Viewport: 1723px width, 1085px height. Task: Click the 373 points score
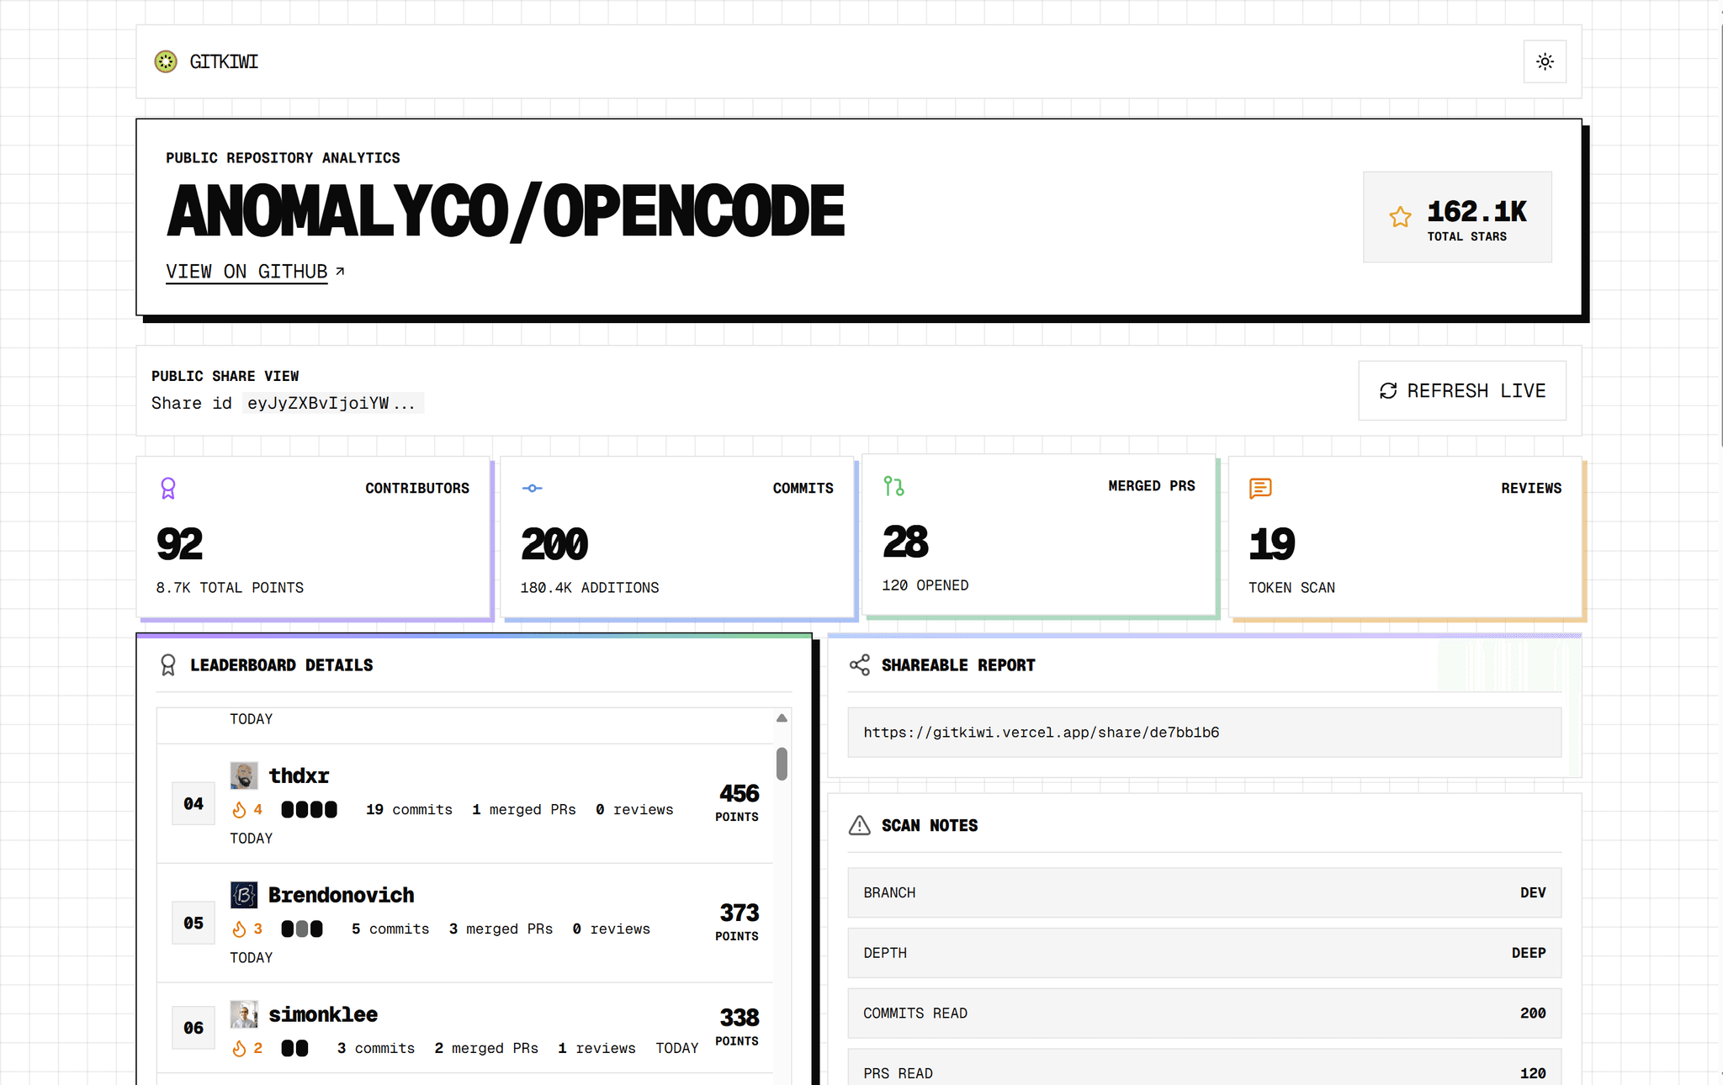coord(739,913)
